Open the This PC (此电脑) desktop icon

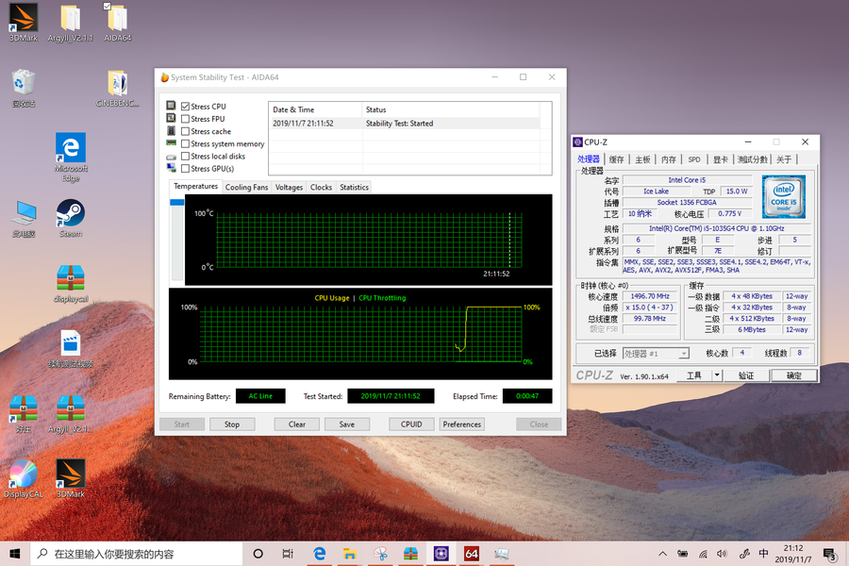[24, 219]
